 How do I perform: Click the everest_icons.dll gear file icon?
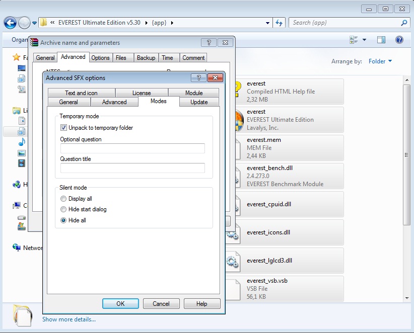click(233, 233)
